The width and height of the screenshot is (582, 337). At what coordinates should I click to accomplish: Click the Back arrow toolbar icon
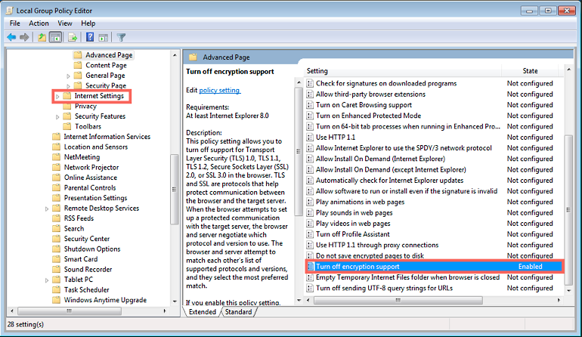tap(11, 37)
